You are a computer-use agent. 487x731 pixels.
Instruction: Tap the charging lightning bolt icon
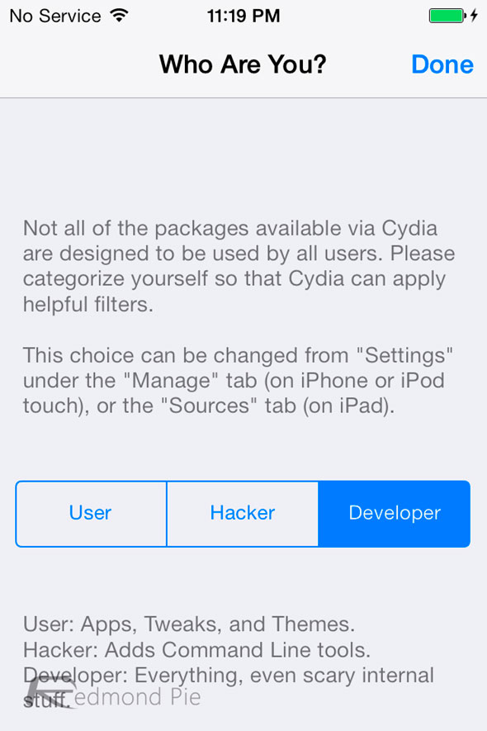click(x=474, y=14)
